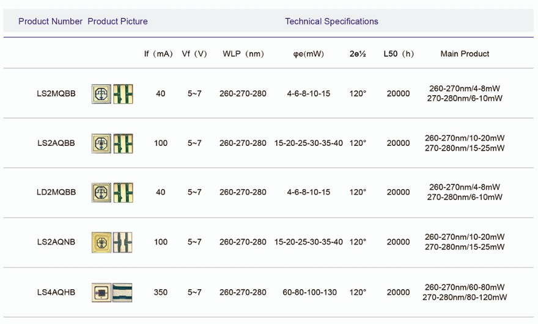The height and width of the screenshot is (324, 538).
Task: Click the WLP (nm) column heading
Action: (x=243, y=54)
